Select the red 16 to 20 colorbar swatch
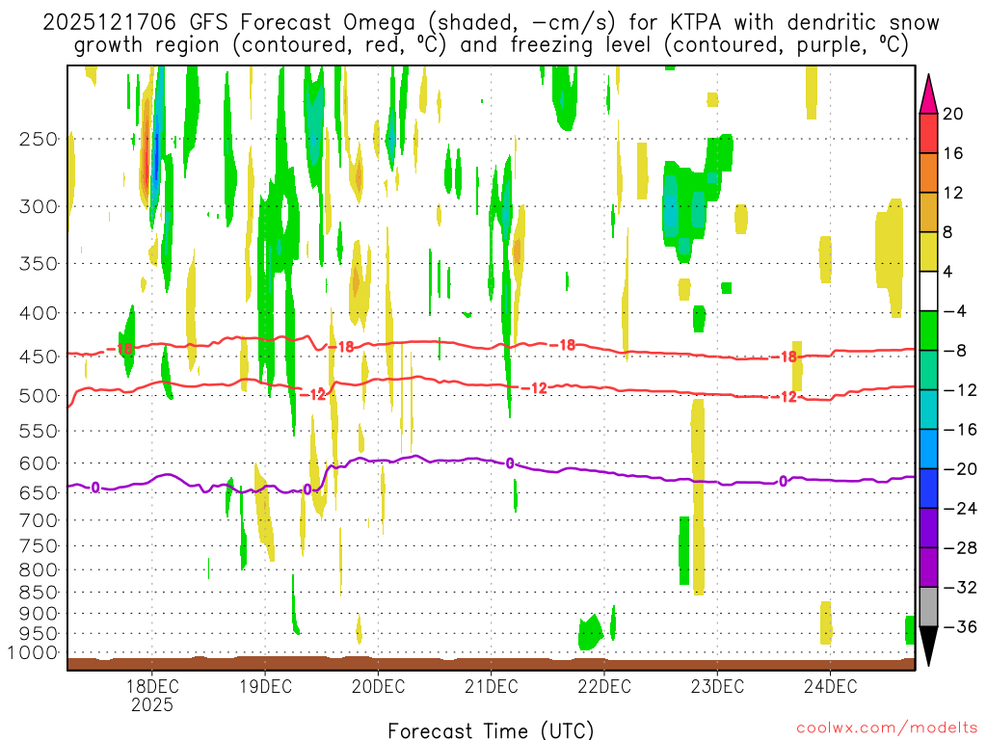The height and width of the screenshot is (740, 987). pos(929,134)
